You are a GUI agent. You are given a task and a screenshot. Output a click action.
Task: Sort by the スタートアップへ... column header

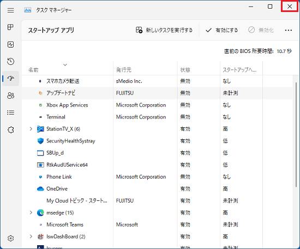click(x=239, y=70)
